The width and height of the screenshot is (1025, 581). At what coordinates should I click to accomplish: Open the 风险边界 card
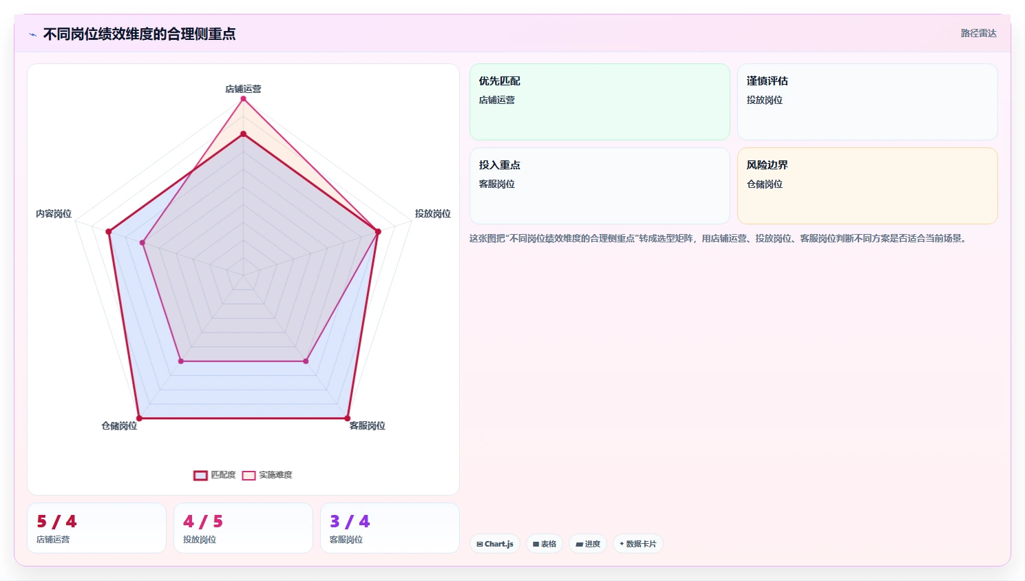pyautogui.click(x=867, y=186)
